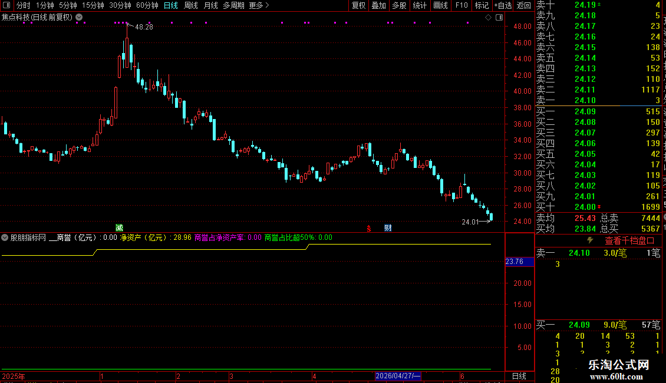
Task: Select the 周线 weekly chart tab
Action: (x=191, y=5)
